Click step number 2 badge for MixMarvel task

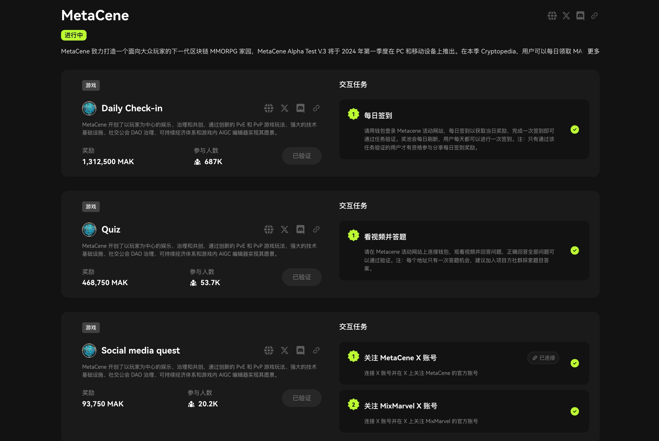(x=353, y=405)
